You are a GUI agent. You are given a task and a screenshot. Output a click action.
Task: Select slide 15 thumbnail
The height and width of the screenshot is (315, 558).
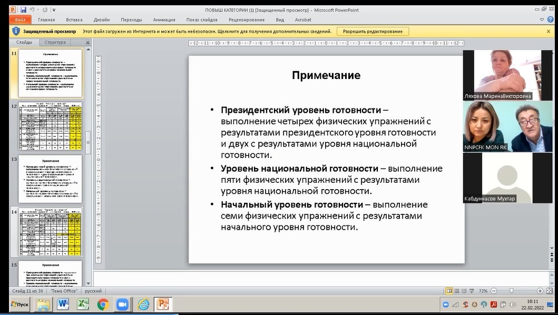(50, 273)
